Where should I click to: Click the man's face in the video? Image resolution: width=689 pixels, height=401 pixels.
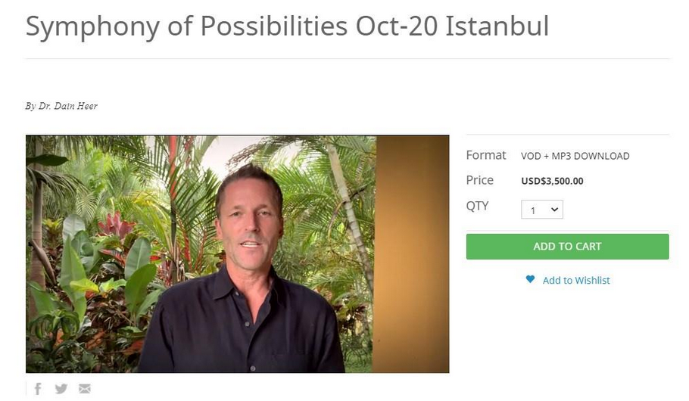pos(250,227)
